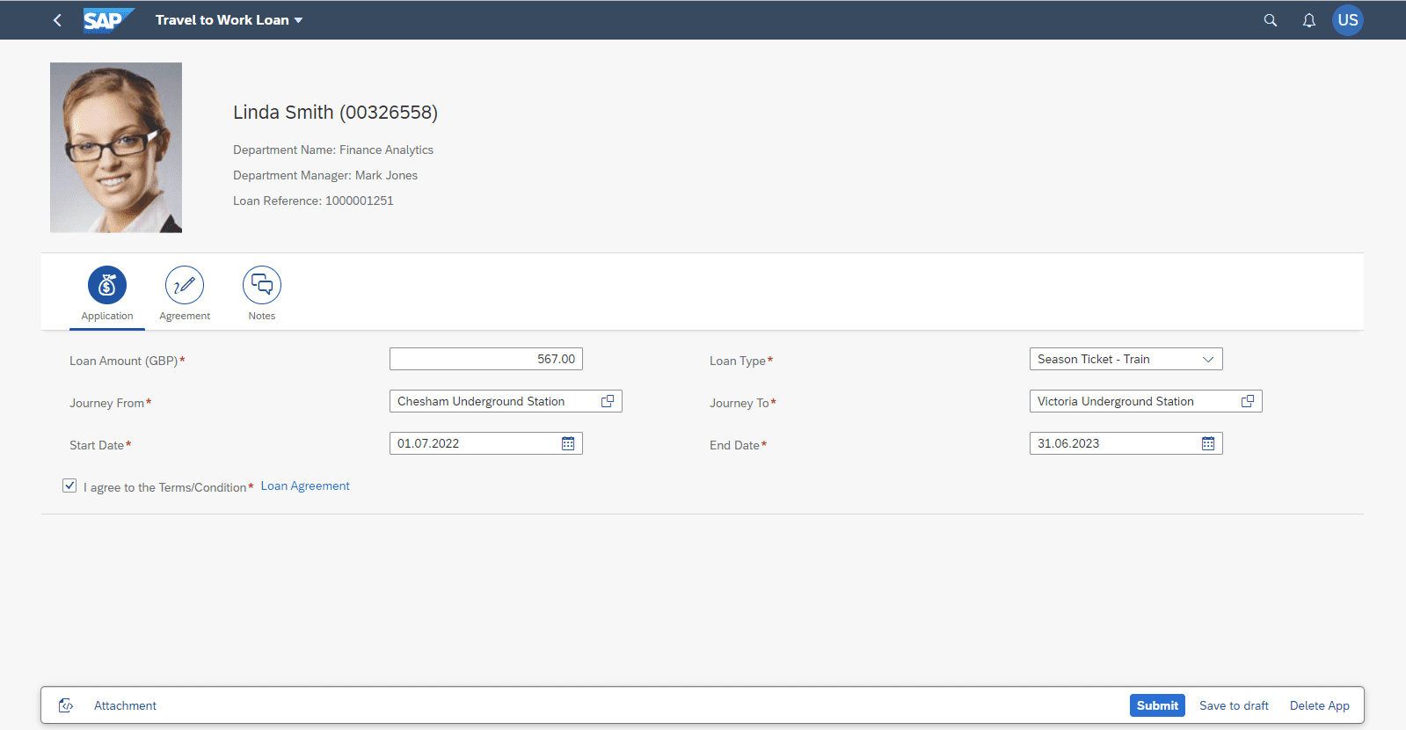Image resolution: width=1406 pixels, height=730 pixels.
Task: Go back using the back arrow
Action: (x=57, y=20)
